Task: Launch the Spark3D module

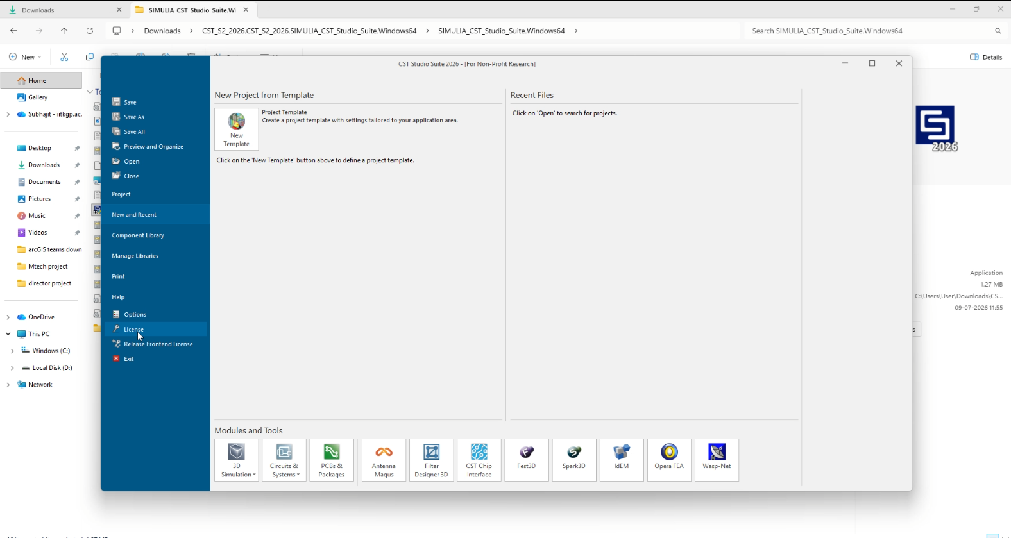Action: [x=574, y=460]
